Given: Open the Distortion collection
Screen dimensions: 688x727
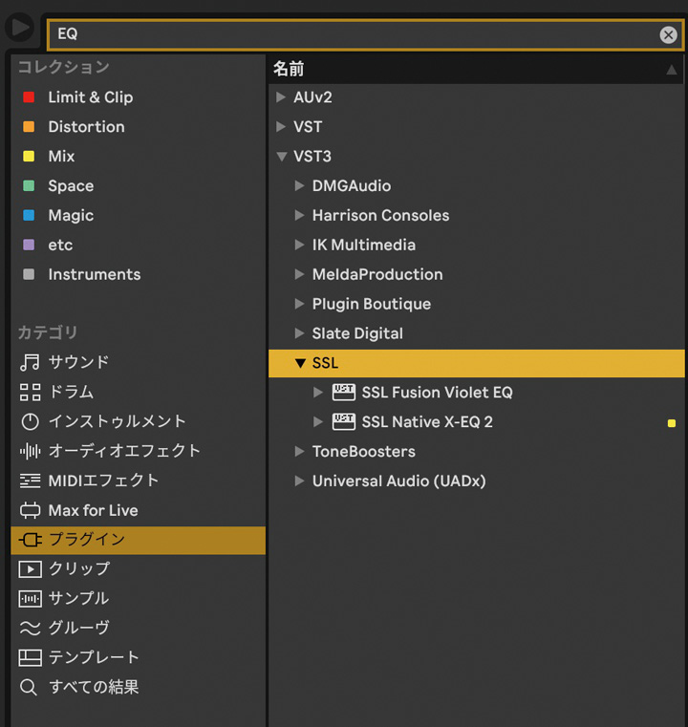Looking at the screenshot, I should tap(86, 127).
